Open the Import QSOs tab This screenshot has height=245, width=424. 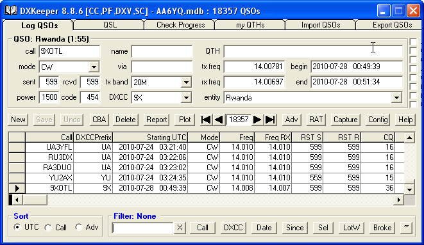[x=321, y=25]
